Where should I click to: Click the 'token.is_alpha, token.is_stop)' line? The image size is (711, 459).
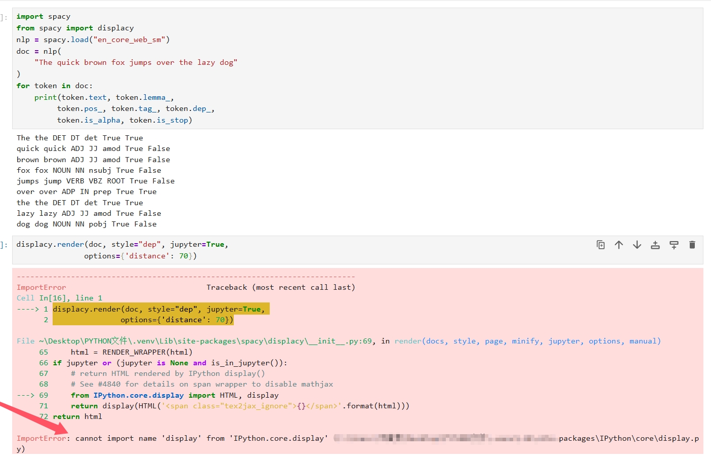pyautogui.click(x=124, y=120)
